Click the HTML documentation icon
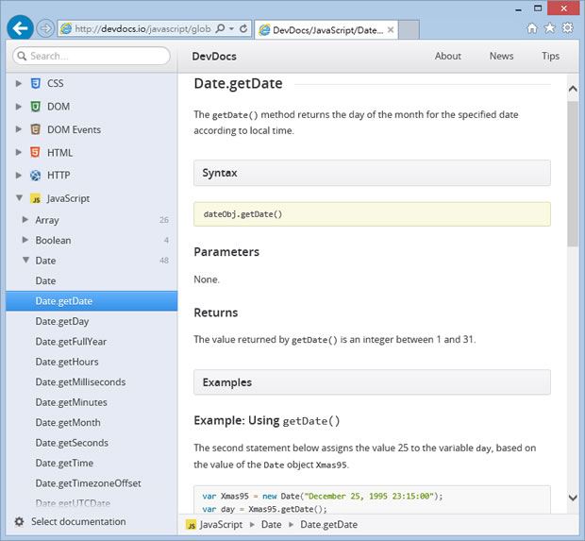This screenshot has width=585, height=541. (x=35, y=152)
